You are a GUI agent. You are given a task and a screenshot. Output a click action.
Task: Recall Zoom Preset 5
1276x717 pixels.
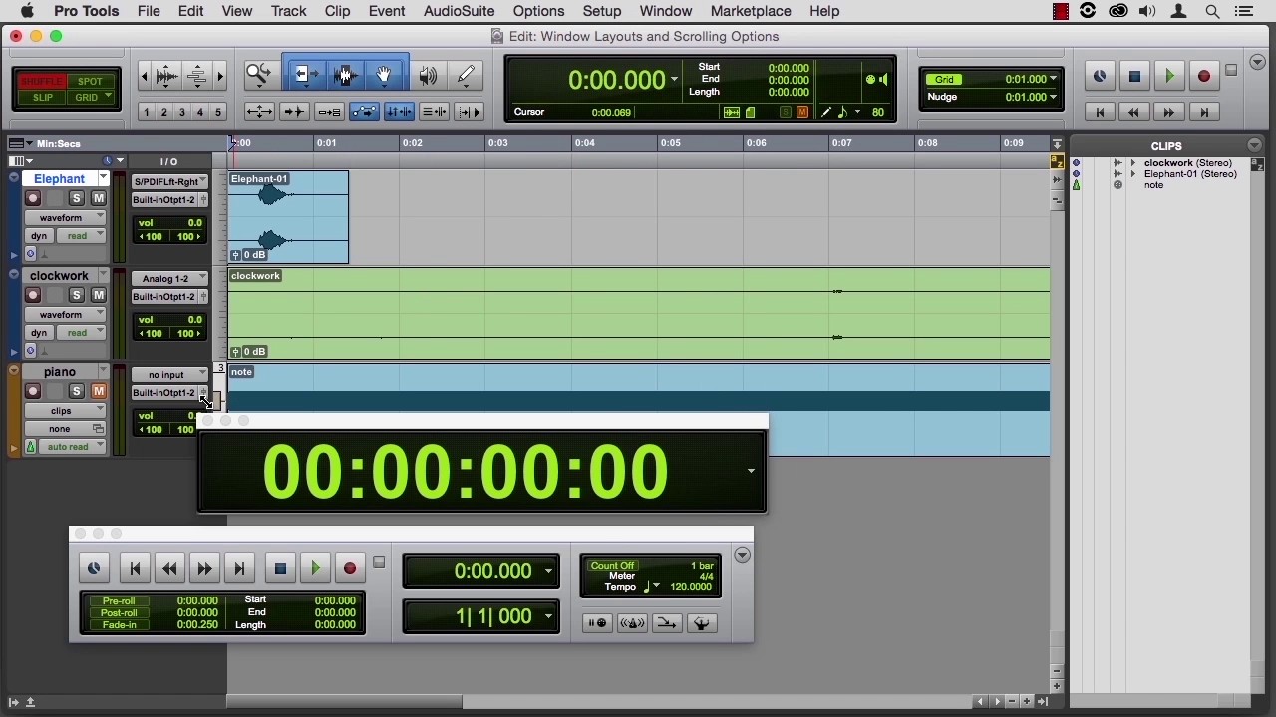coord(218,112)
